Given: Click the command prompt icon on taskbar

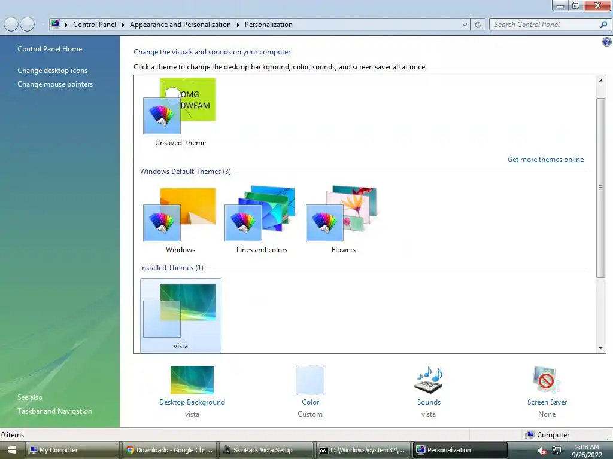Looking at the screenshot, I should click(324, 451).
